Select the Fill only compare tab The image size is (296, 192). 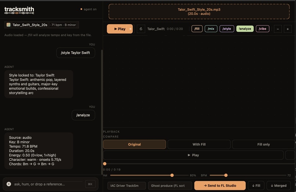[x=264, y=144]
